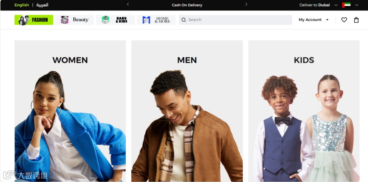Click the Baby & Kids avatar icon
This screenshot has height=182, width=368.
106,20
